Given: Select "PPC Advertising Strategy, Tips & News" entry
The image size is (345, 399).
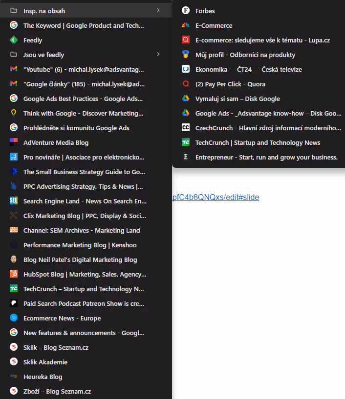Looking at the screenshot, I should pyautogui.click(x=86, y=186).
